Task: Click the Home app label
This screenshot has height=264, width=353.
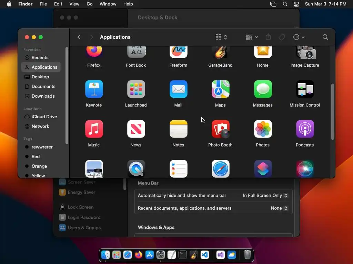Action: pyautogui.click(x=263, y=65)
